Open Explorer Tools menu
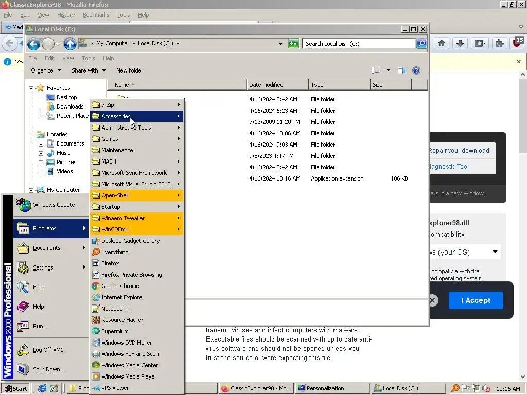The image size is (527, 395). point(89,58)
